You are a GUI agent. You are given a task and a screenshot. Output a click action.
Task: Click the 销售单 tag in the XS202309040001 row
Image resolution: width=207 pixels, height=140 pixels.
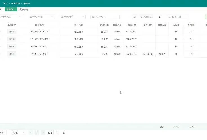click(12, 54)
